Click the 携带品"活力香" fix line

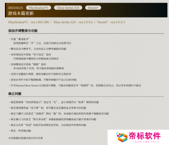[48, 108]
